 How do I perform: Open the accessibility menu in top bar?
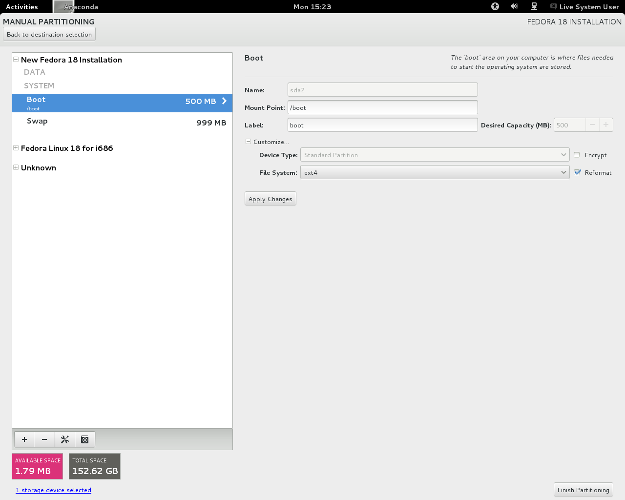pos(495,6)
